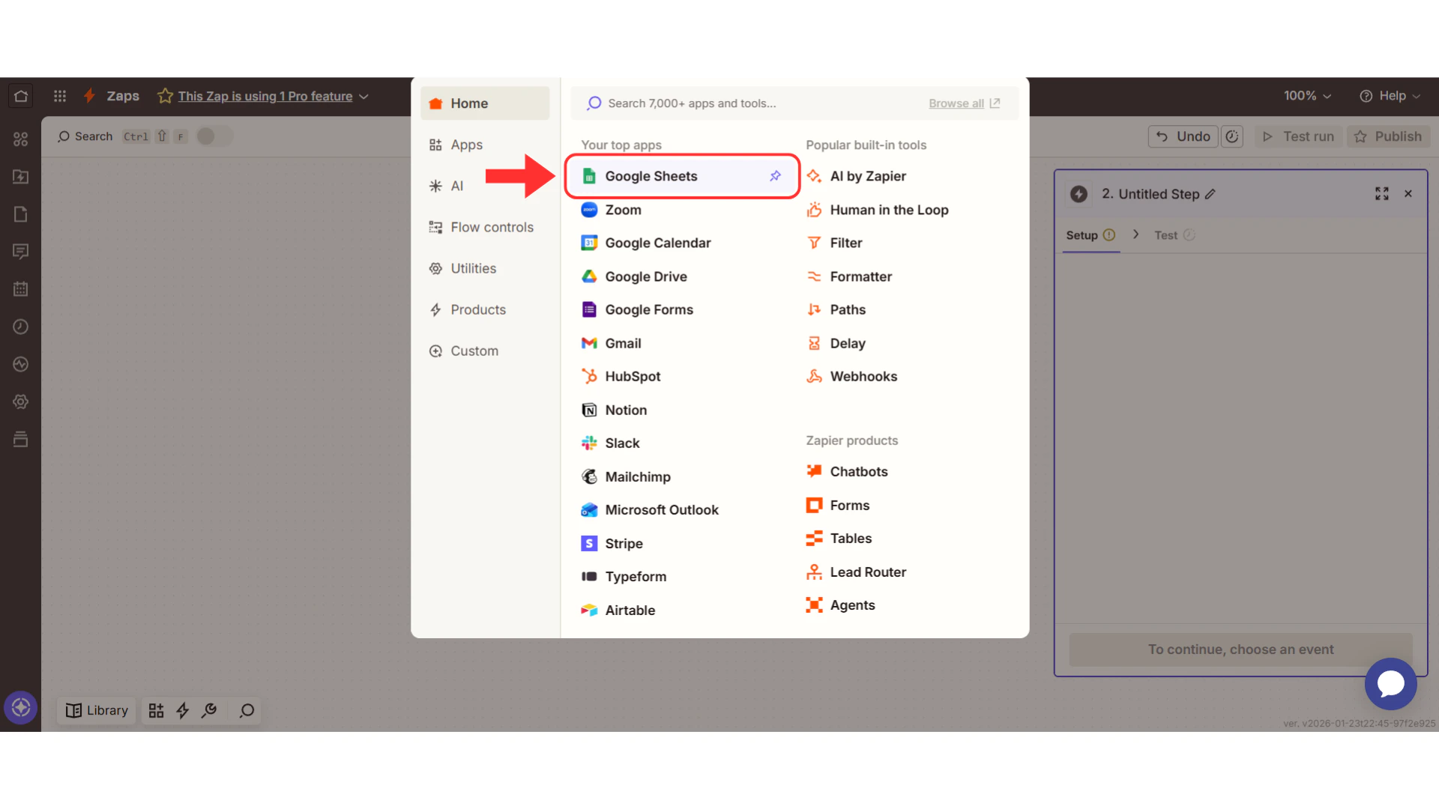The image size is (1439, 809).
Task: Open the Pro feature dropdown in the header
Action: coord(365,96)
